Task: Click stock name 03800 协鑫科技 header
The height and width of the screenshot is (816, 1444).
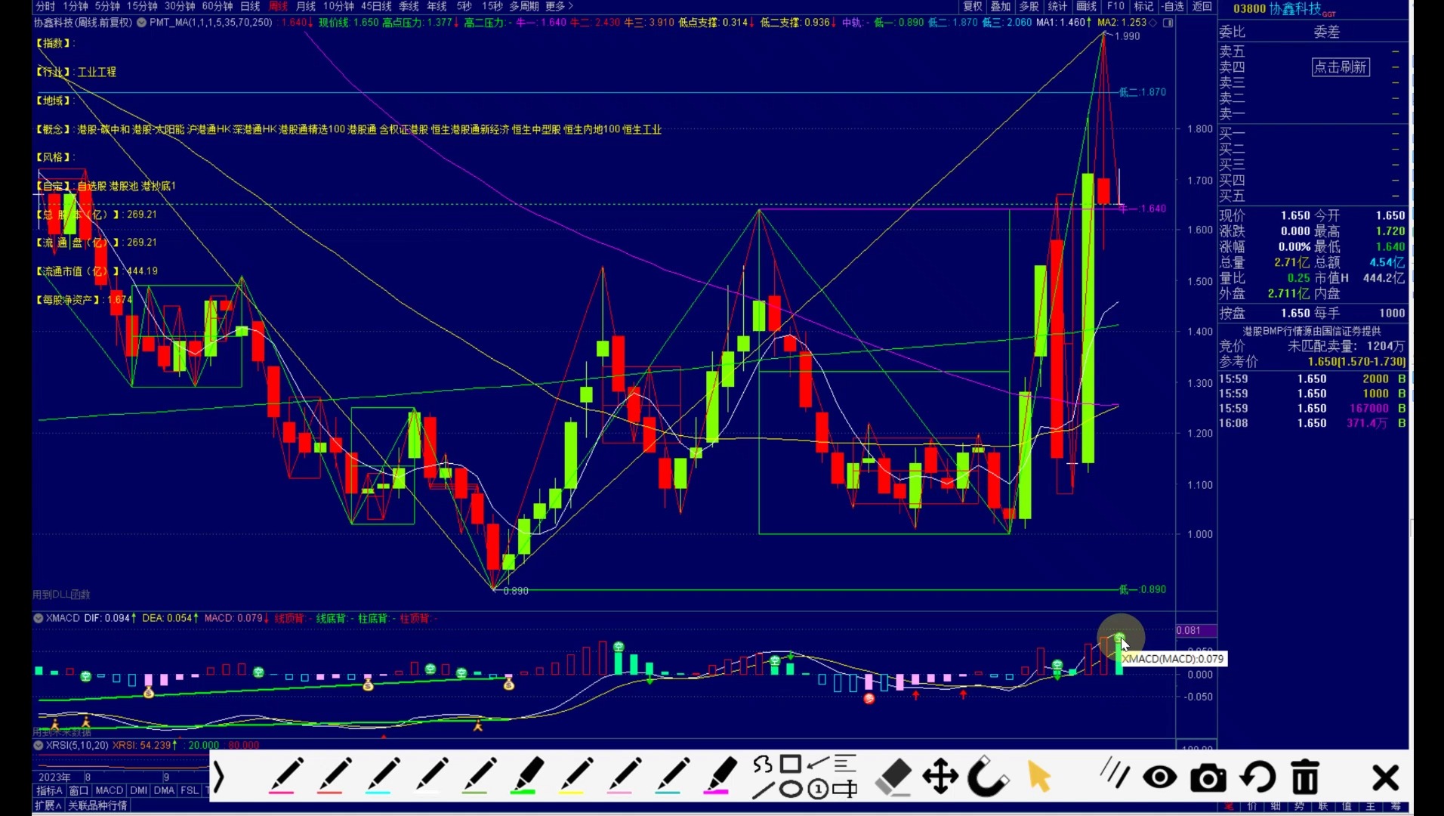Action: (x=1284, y=9)
